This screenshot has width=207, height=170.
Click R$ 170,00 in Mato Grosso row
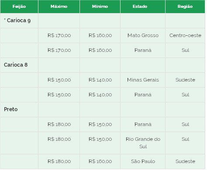(x=59, y=35)
